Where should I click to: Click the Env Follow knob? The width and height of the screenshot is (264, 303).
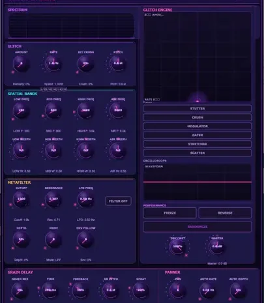(x=85, y=239)
